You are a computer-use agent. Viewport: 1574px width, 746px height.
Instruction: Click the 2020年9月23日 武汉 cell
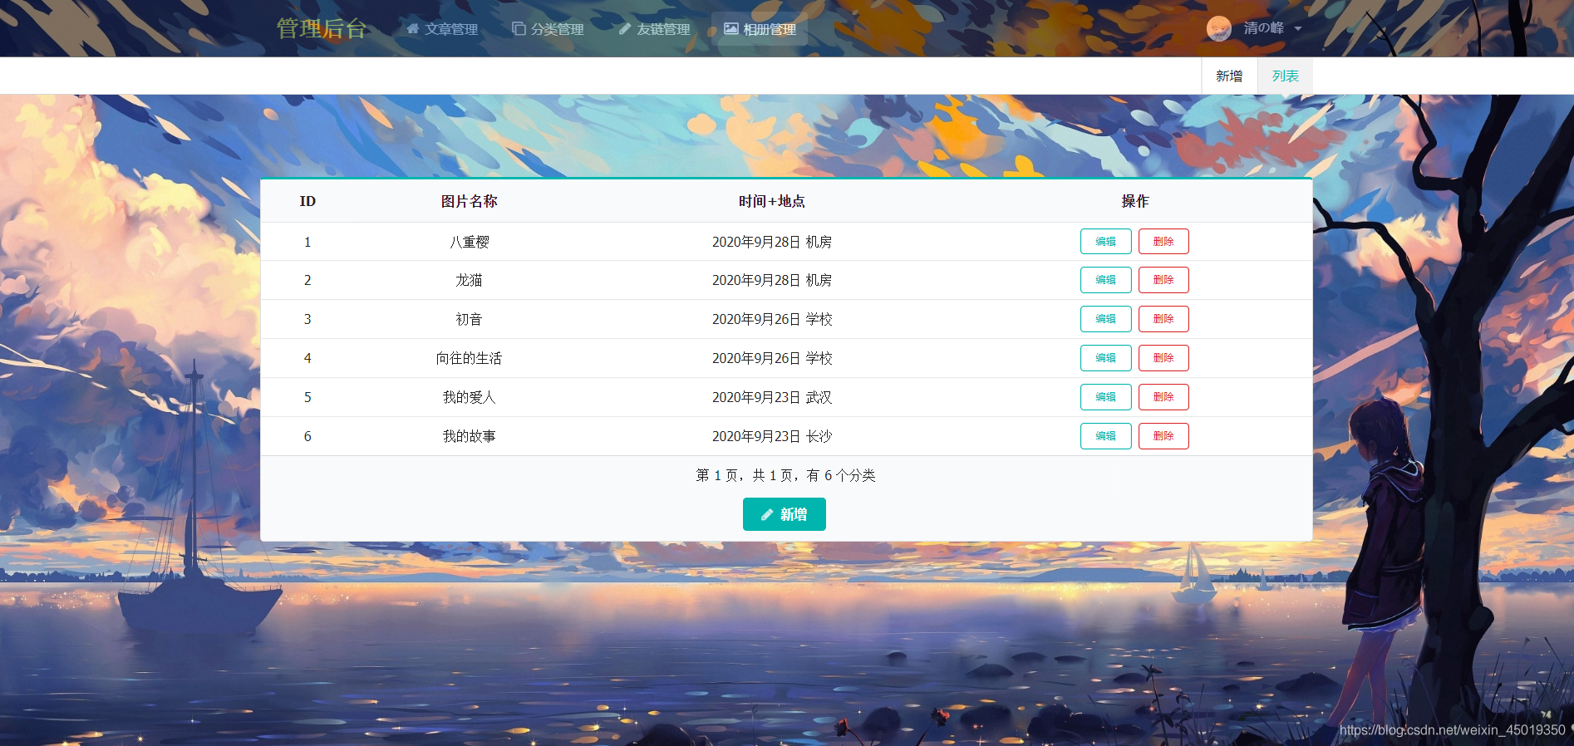772,397
